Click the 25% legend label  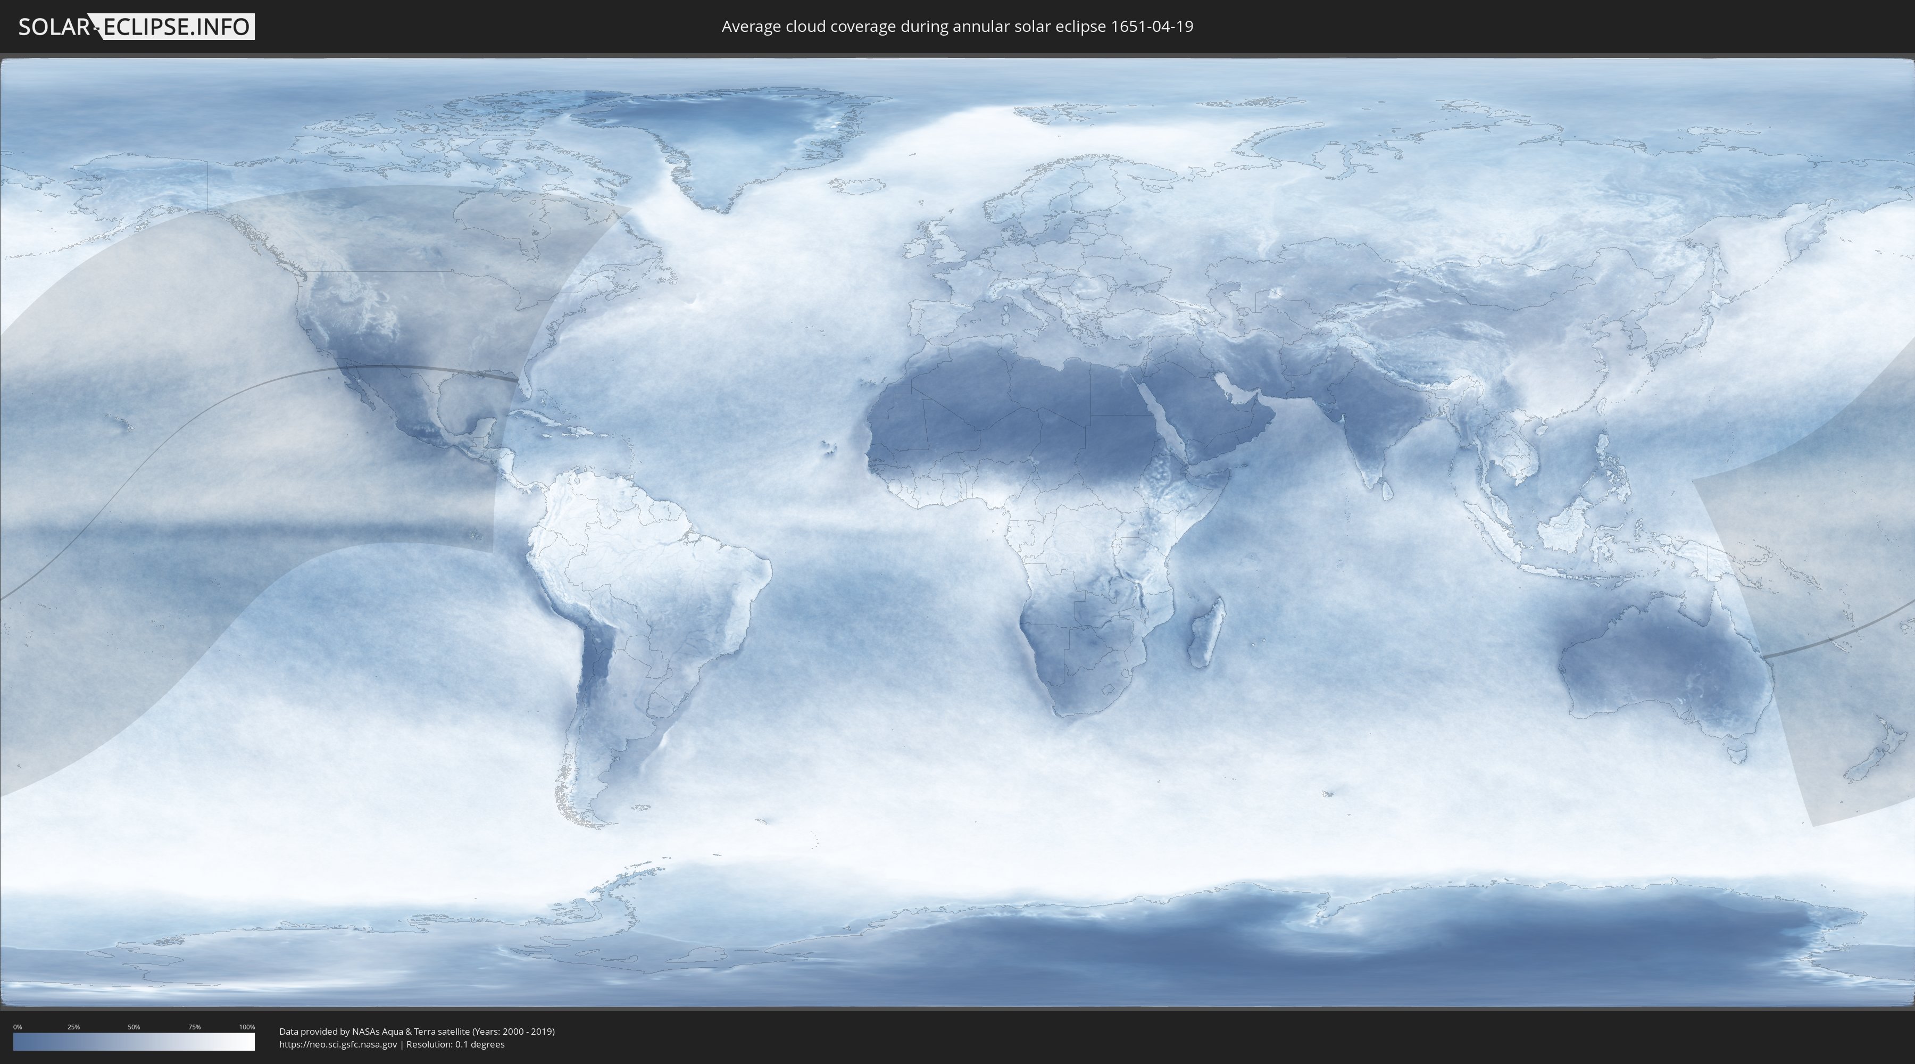(73, 1027)
